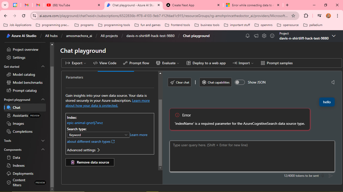Image resolution: width=343 pixels, height=192 pixels.
Task: Open Completions in the sidebar
Action: [25, 131]
